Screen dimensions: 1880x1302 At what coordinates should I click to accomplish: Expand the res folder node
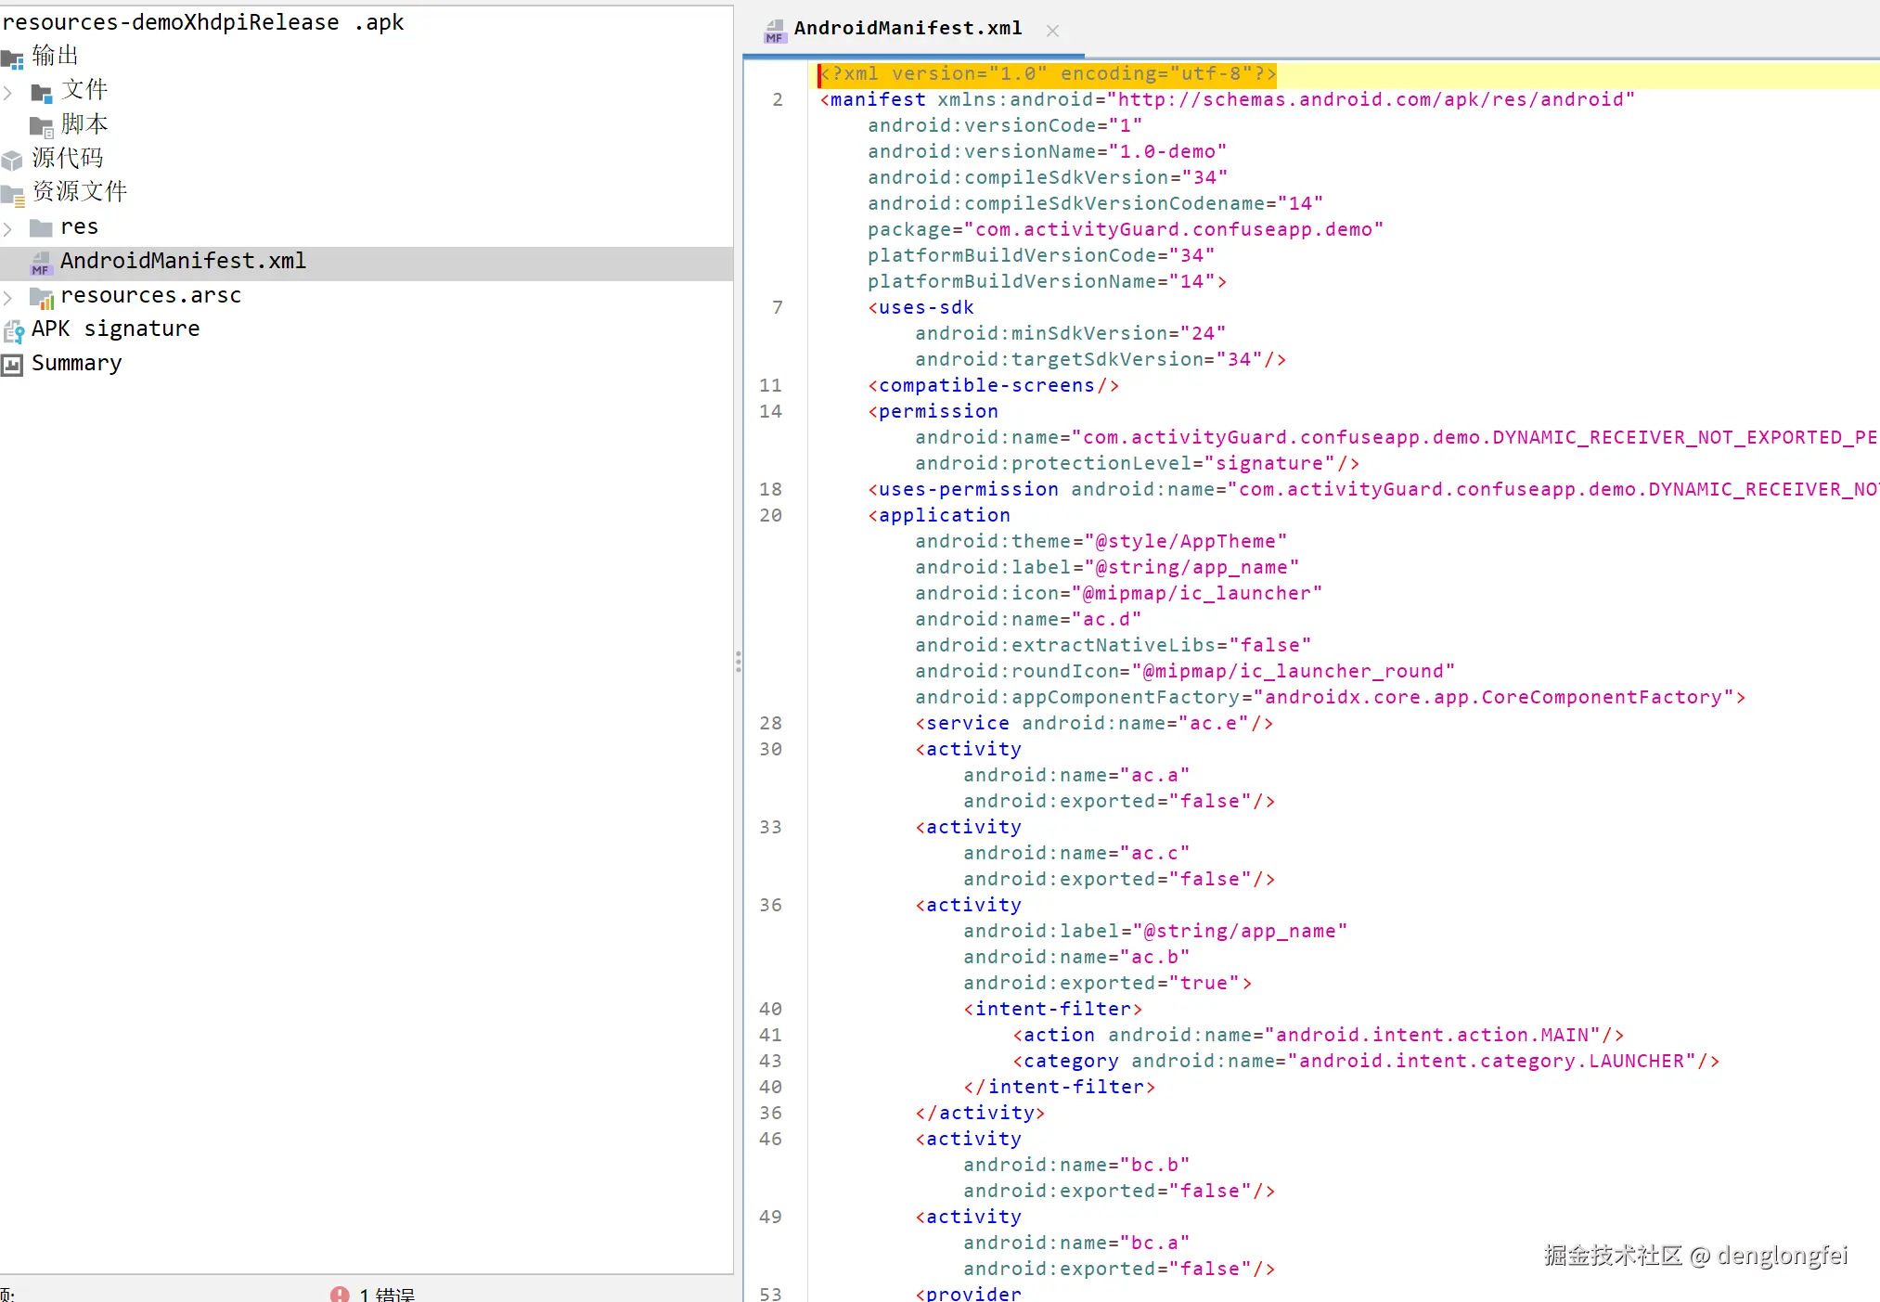point(8,228)
